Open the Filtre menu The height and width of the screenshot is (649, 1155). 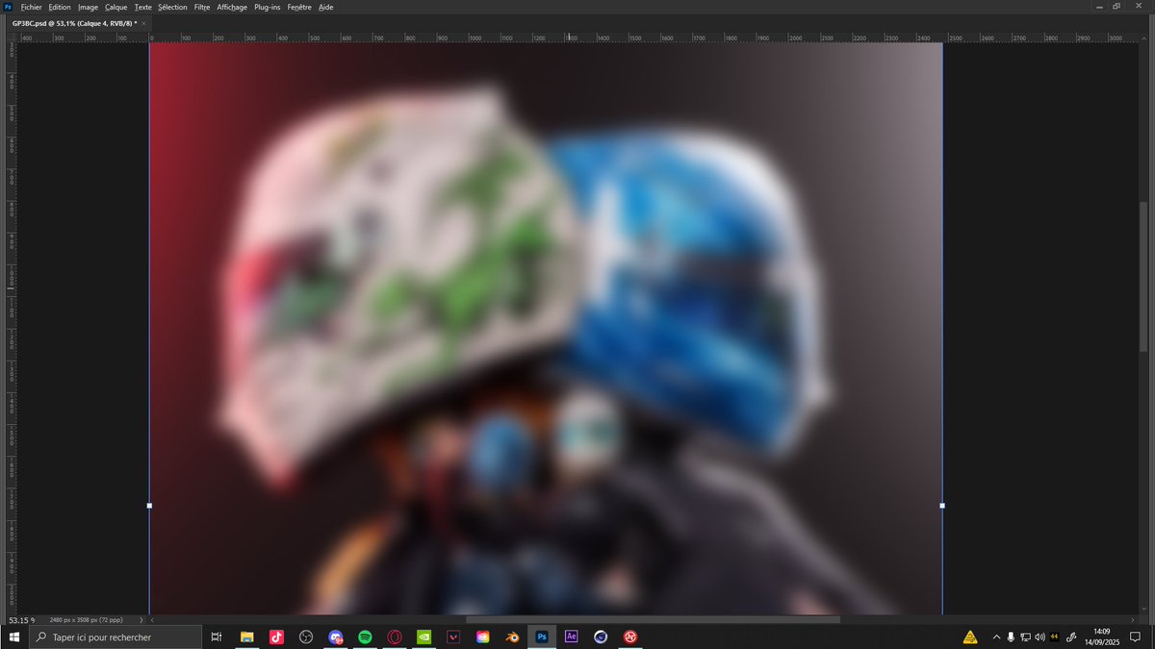pos(202,7)
